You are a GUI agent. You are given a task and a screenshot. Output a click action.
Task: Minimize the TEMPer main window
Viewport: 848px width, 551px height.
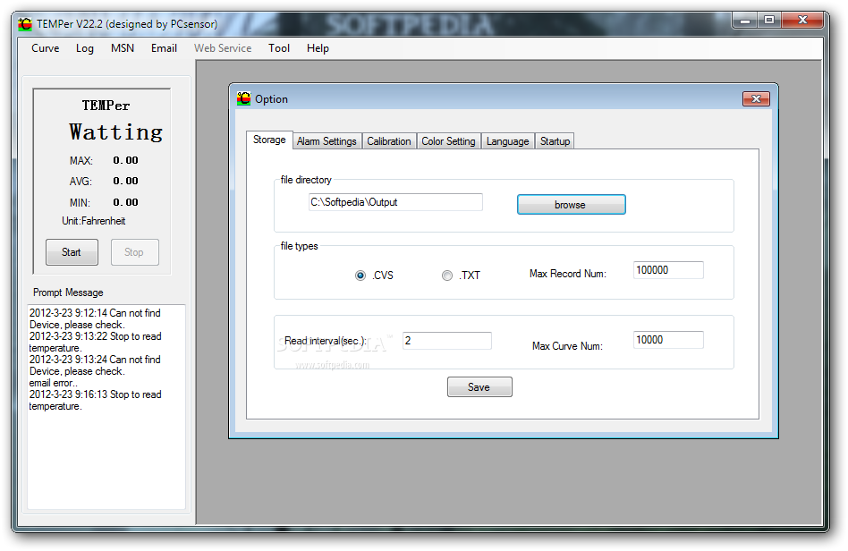click(745, 21)
